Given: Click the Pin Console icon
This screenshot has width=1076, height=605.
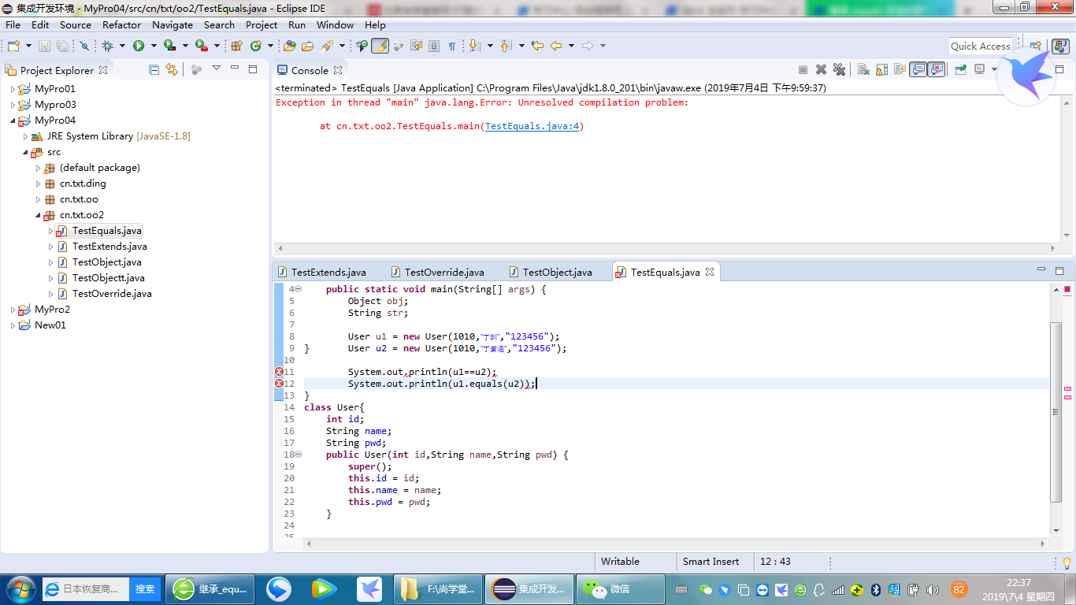Looking at the screenshot, I should tap(961, 69).
